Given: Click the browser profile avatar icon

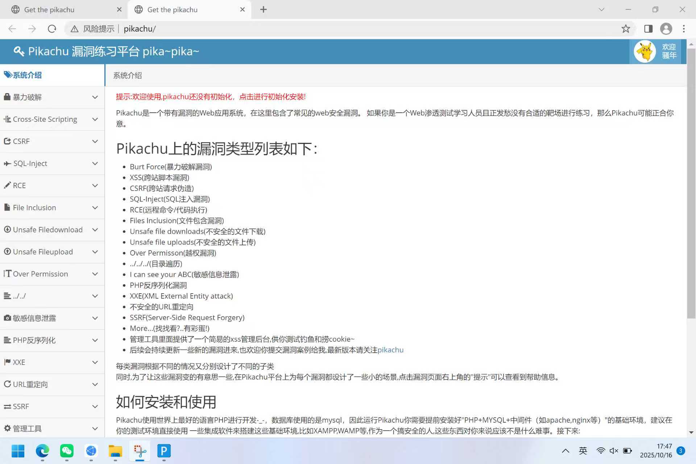Looking at the screenshot, I should tap(666, 29).
